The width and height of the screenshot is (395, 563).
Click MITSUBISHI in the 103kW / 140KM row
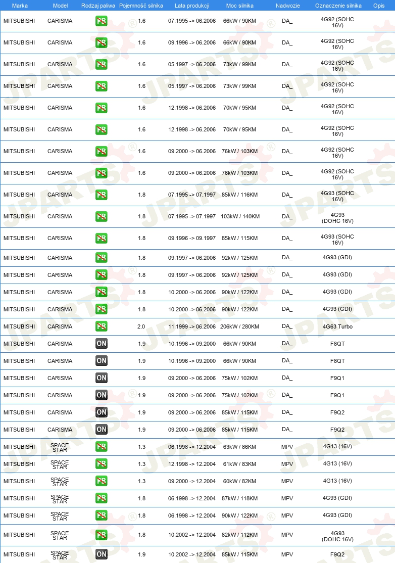[19, 216]
